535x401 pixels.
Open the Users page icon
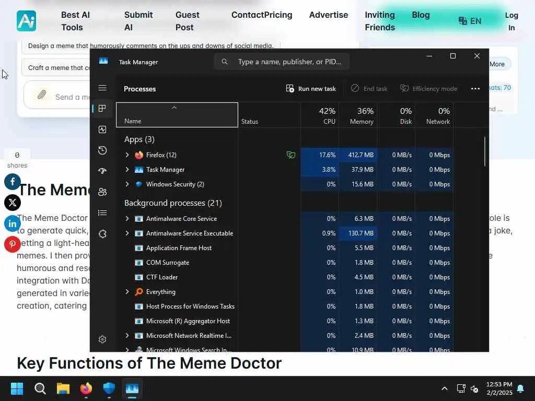click(102, 192)
